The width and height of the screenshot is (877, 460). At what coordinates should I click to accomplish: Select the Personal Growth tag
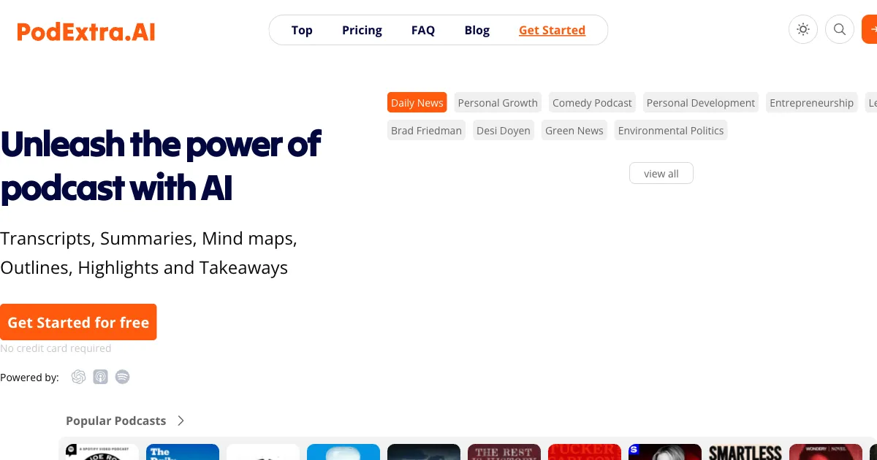[x=498, y=103]
